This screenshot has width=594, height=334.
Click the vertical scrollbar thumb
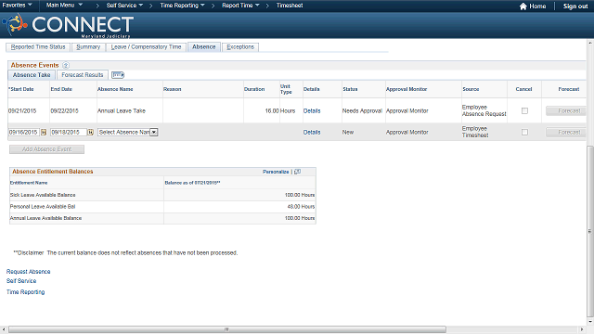coord(590,231)
